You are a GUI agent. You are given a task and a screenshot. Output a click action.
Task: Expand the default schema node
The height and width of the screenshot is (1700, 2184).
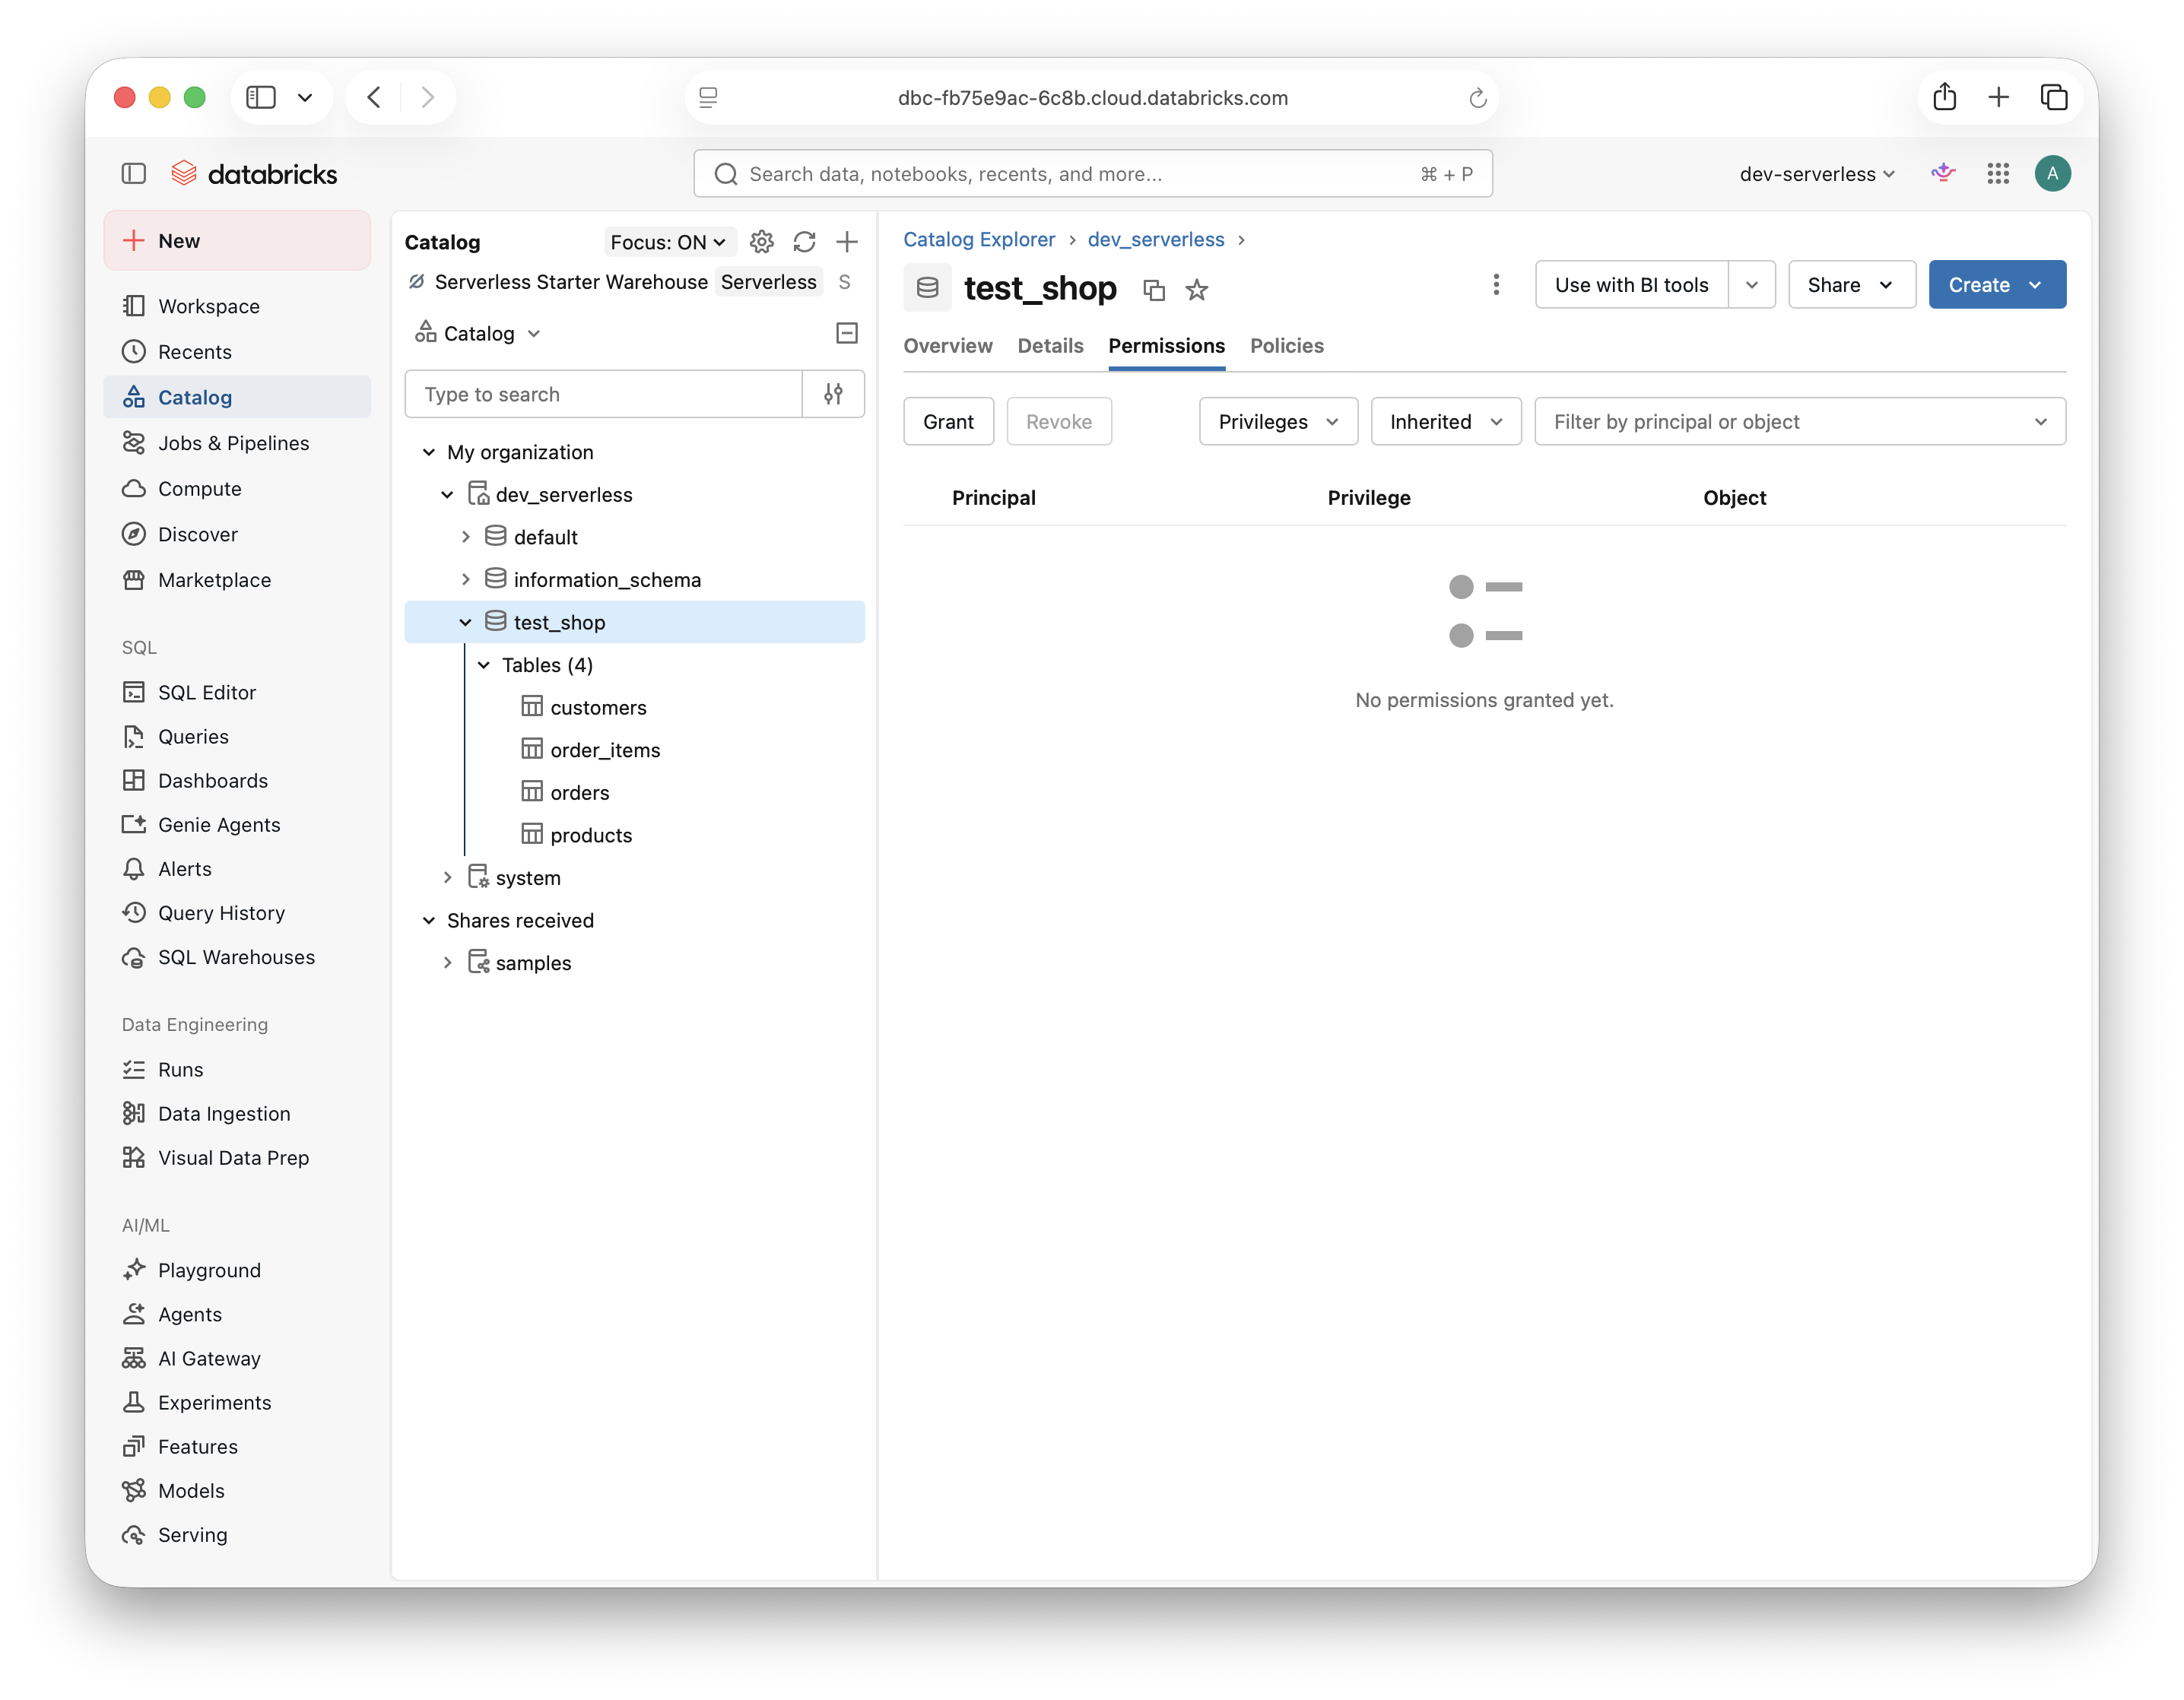[466, 537]
